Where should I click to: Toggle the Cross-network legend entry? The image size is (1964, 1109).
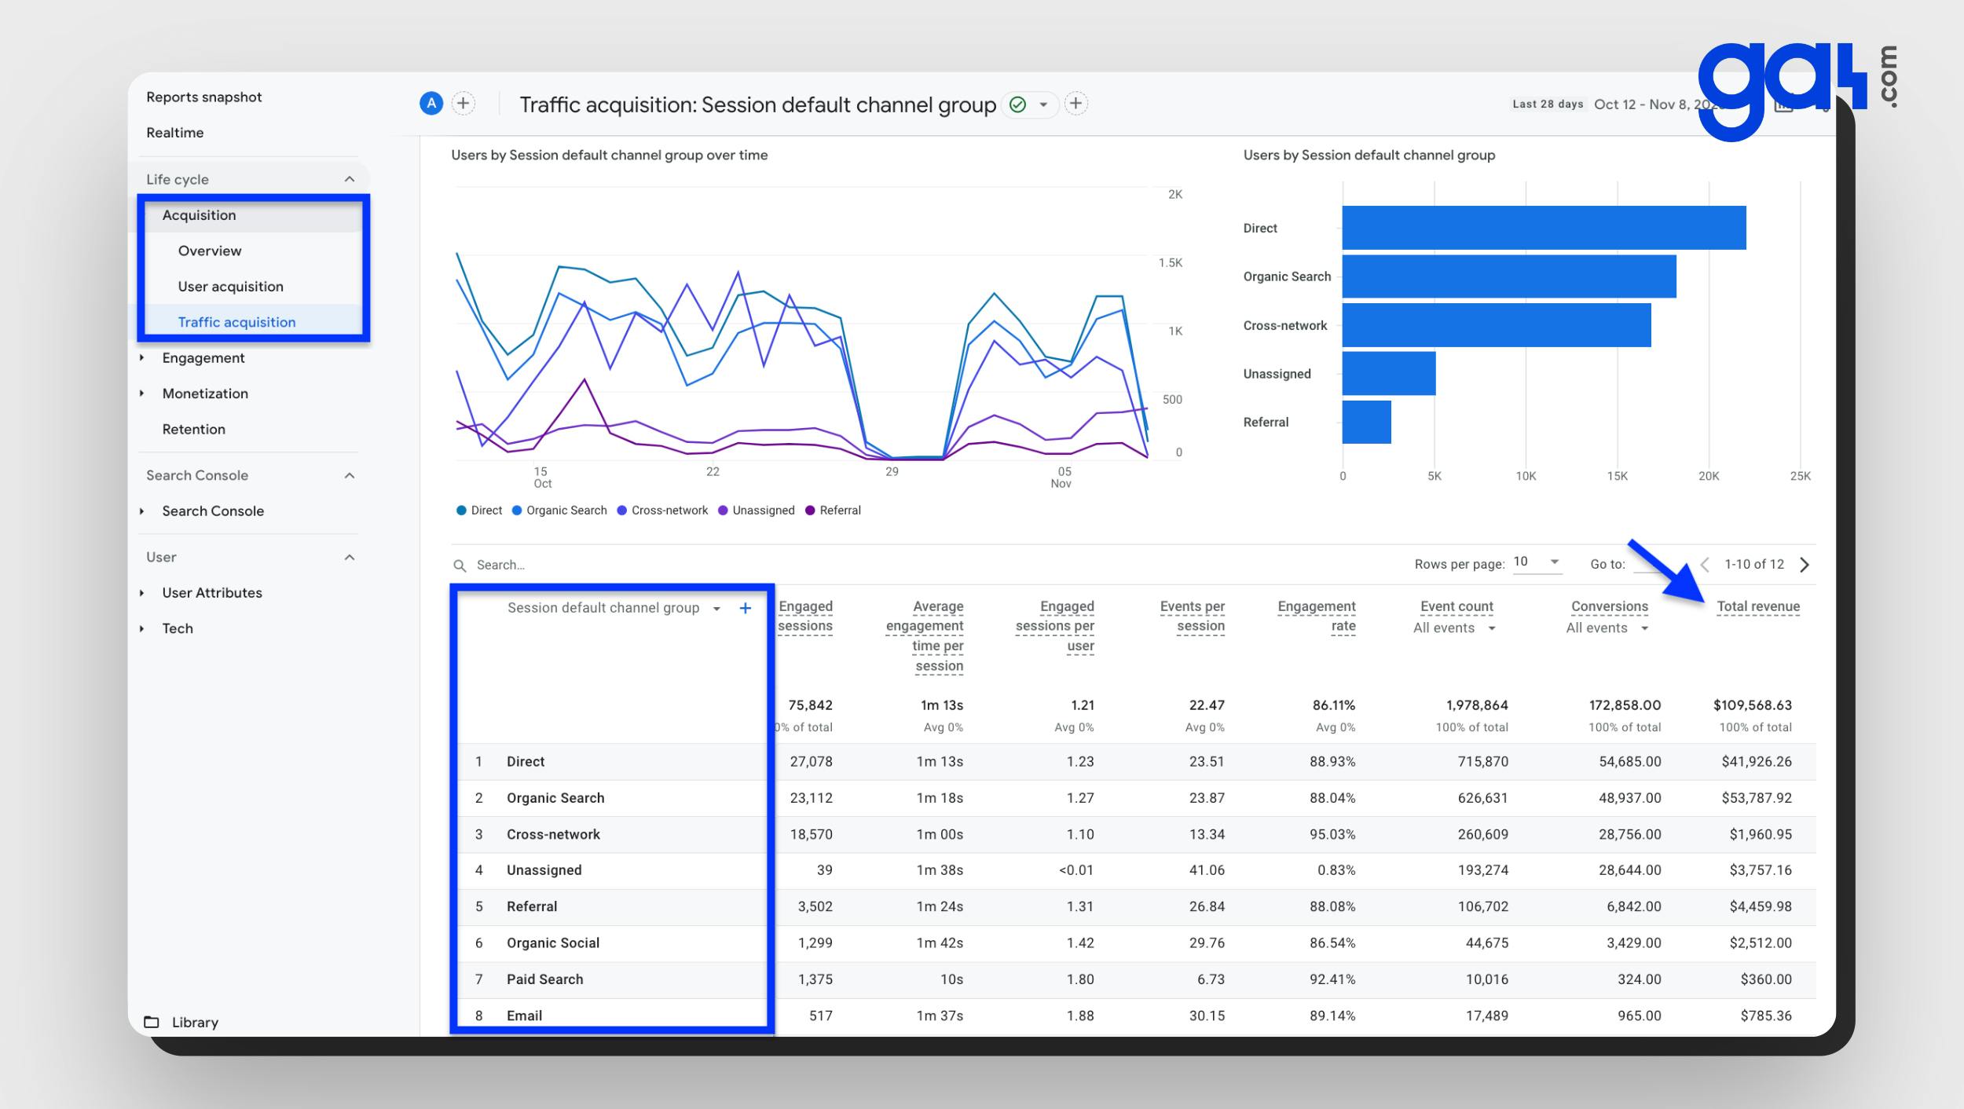click(662, 511)
